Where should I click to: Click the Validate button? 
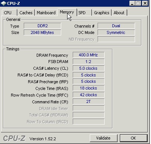[x=104, y=138]
